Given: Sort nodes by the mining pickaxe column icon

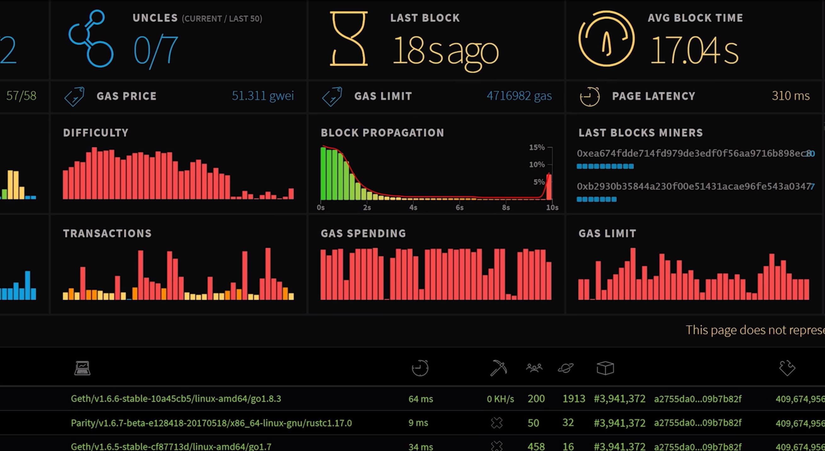Looking at the screenshot, I should [499, 368].
